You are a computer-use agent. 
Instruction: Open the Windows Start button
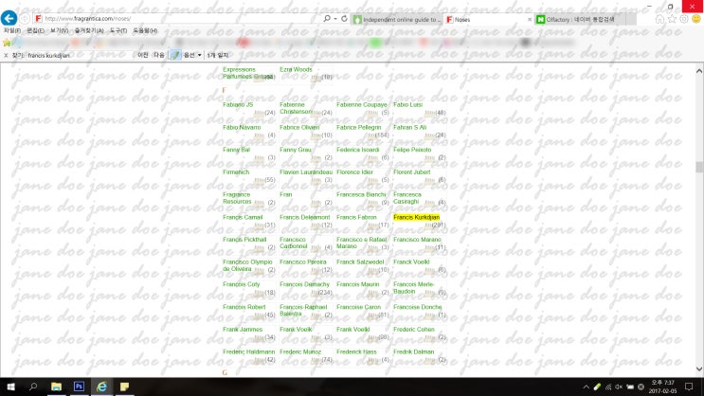[x=10, y=387]
